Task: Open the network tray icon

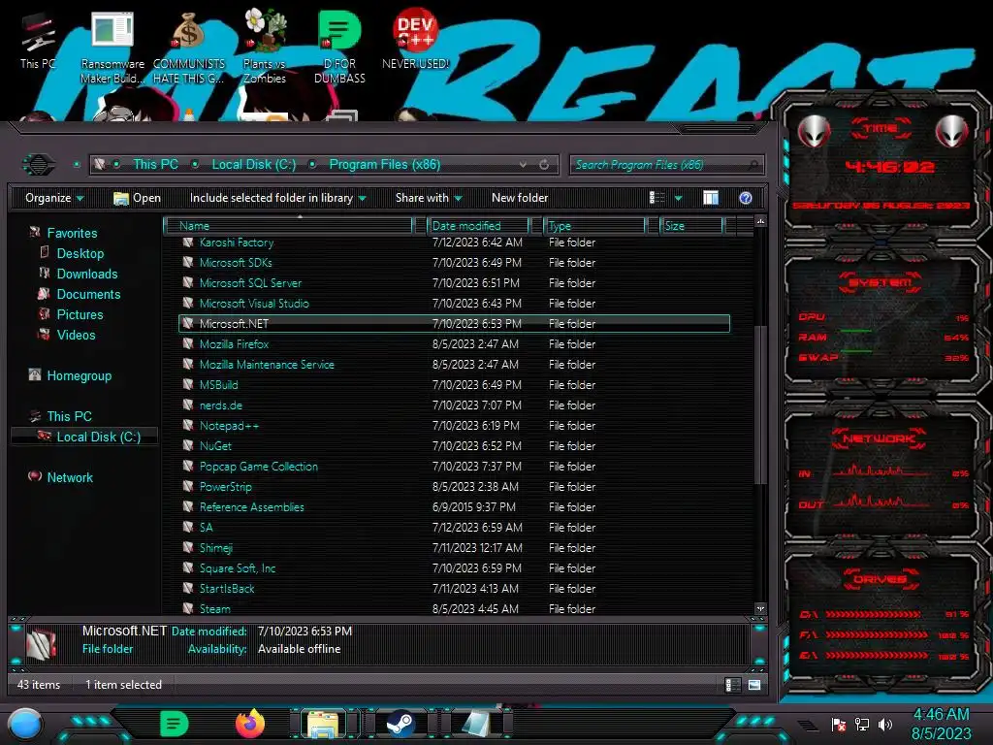Action: click(862, 725)
